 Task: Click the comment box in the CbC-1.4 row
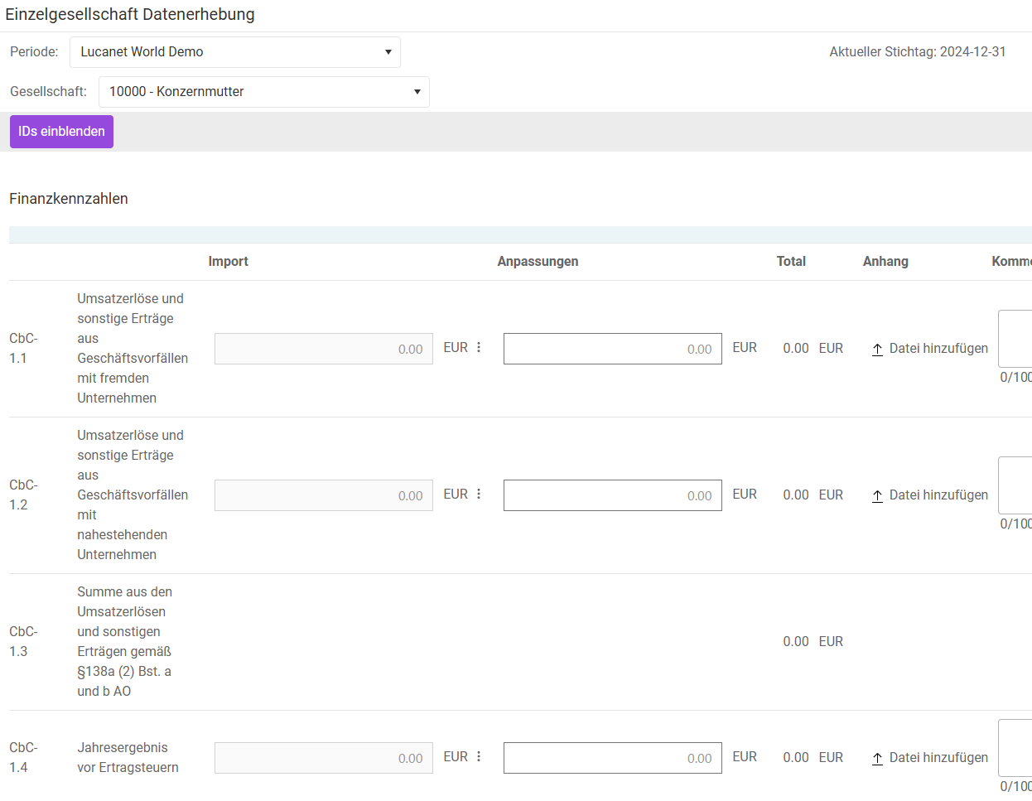tap(1015, 748)
